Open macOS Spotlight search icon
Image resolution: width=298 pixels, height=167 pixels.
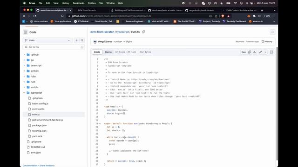(x=247, y=3)
